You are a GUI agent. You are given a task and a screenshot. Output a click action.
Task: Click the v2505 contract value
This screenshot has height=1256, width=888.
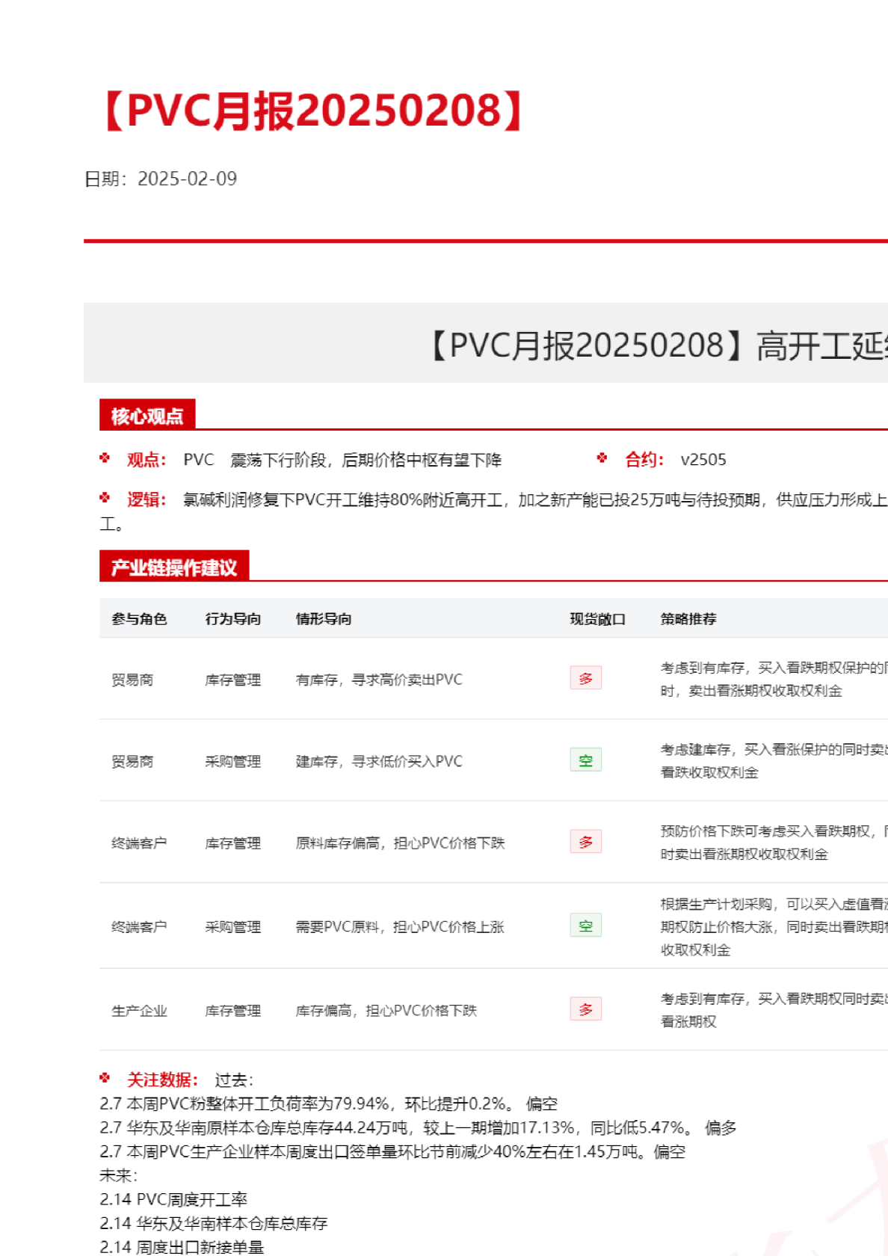pyautogui.click(x=703, y=460)
